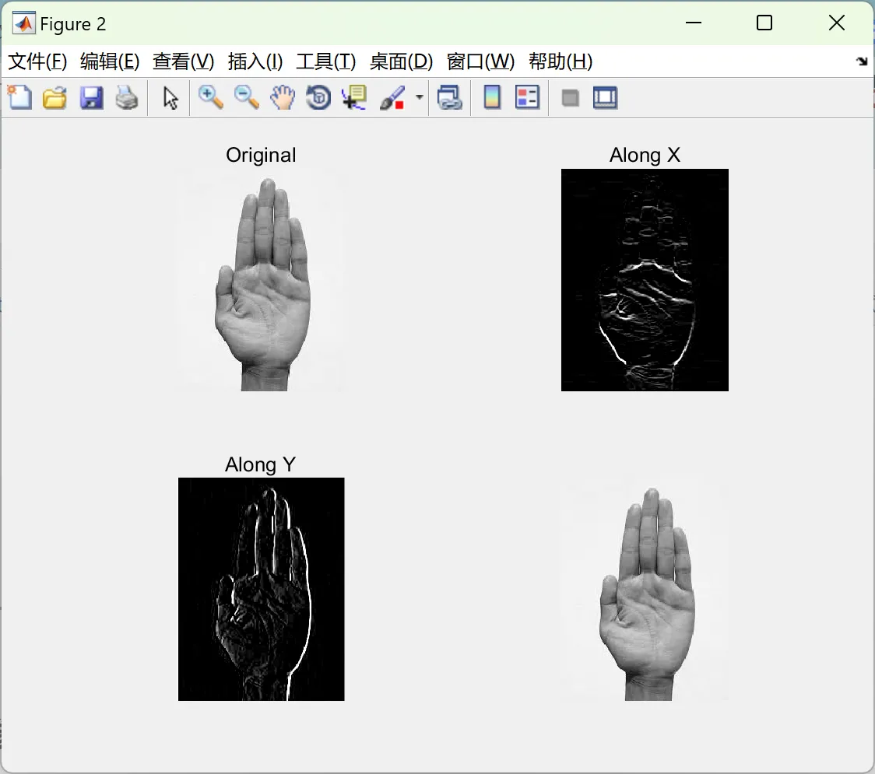Click the Along X edge image
This screenshot has height=774, width=875.
(x=645, y=280)
